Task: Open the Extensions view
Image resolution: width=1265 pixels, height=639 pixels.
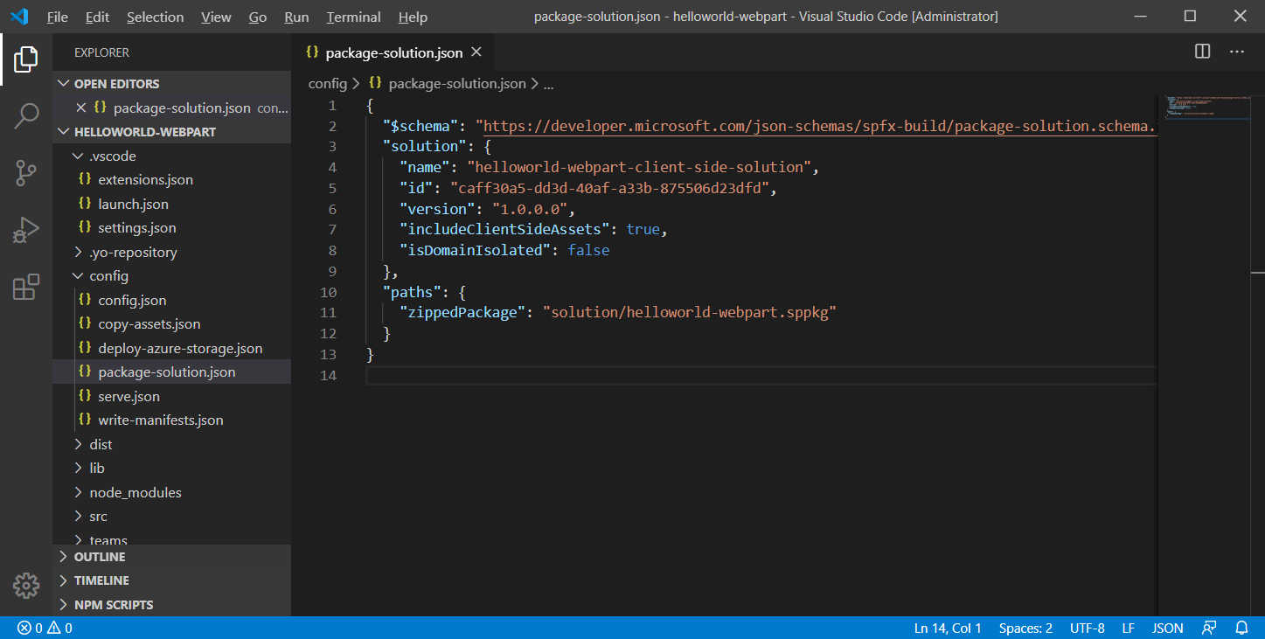Action: tap(26, 288)
